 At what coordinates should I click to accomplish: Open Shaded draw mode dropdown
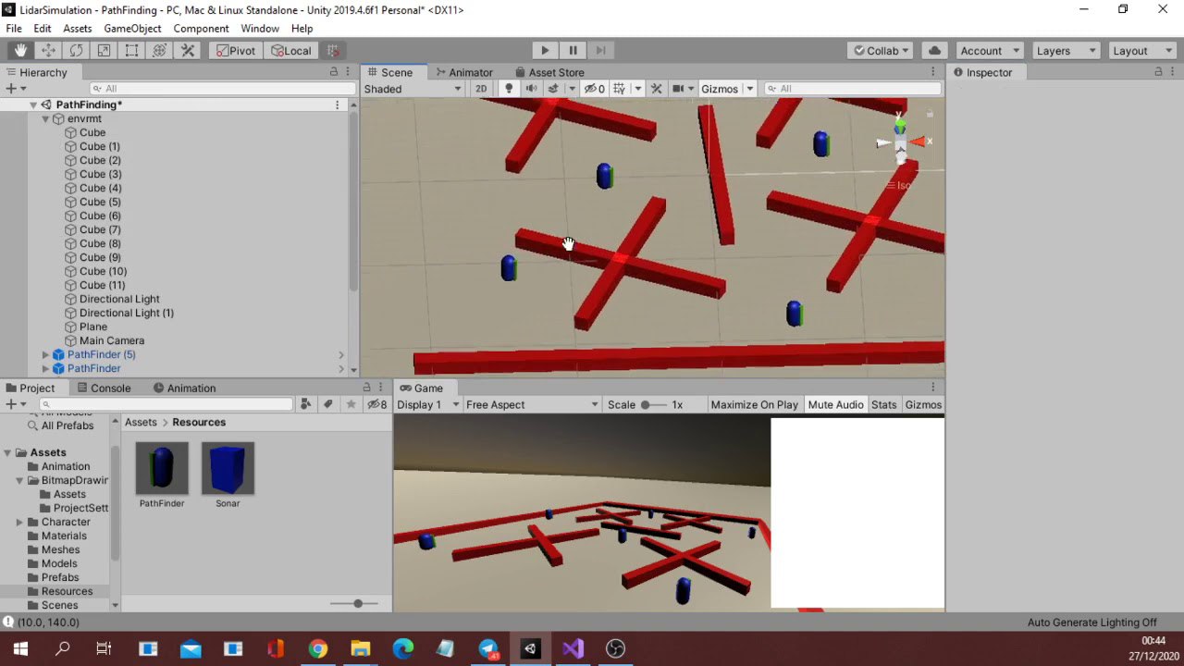point(413,89)
